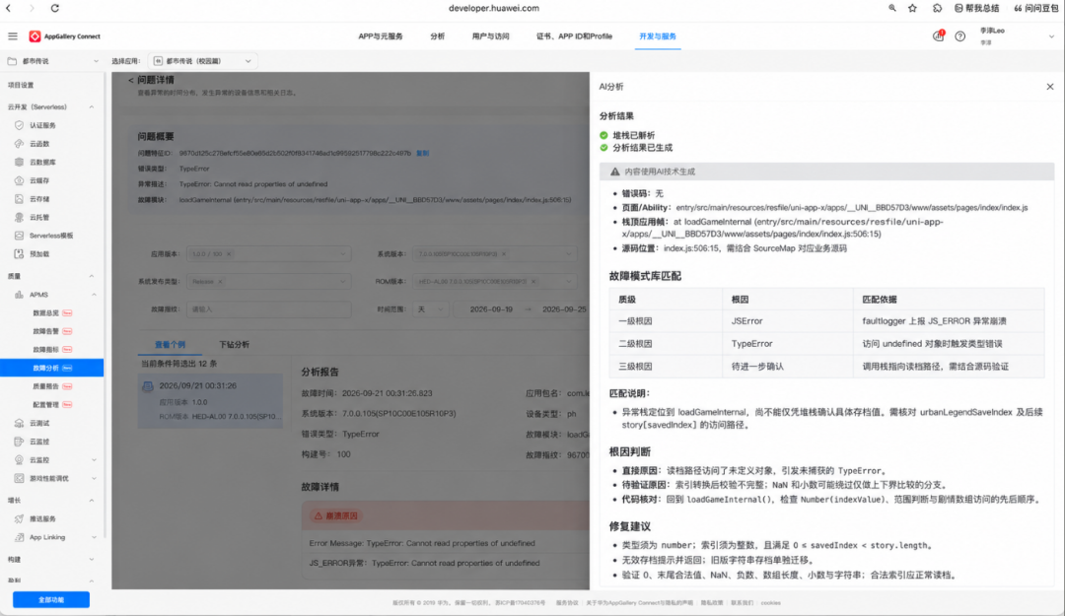Viewport: 1065px width, 616px height.
Task: Remove the Release tag in 系统发布类型
Action: pyautogui.click(x=220, y=282)
